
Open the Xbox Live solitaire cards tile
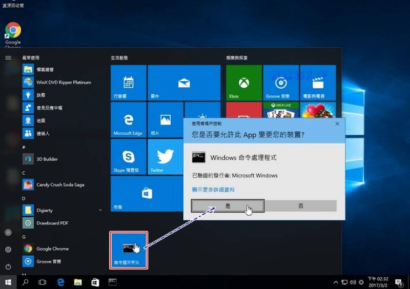(281, 110)
